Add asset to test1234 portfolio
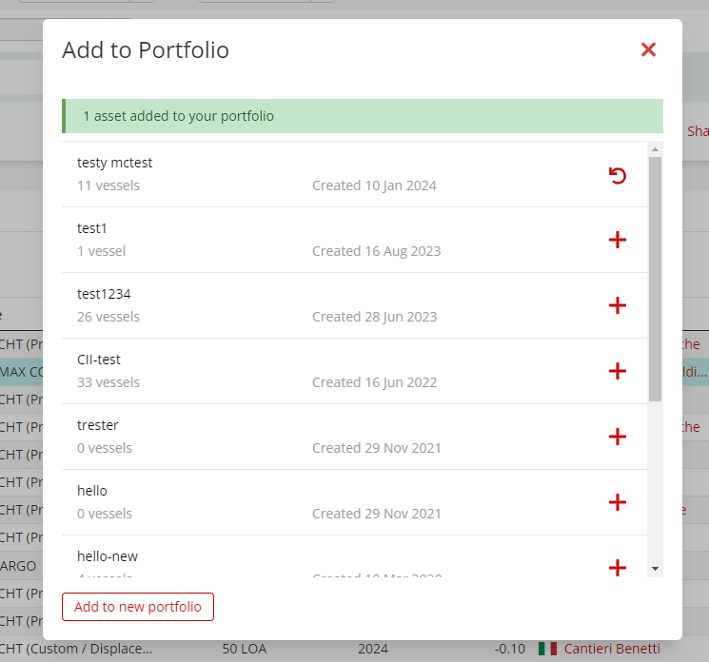 click(x=618, y=305)
